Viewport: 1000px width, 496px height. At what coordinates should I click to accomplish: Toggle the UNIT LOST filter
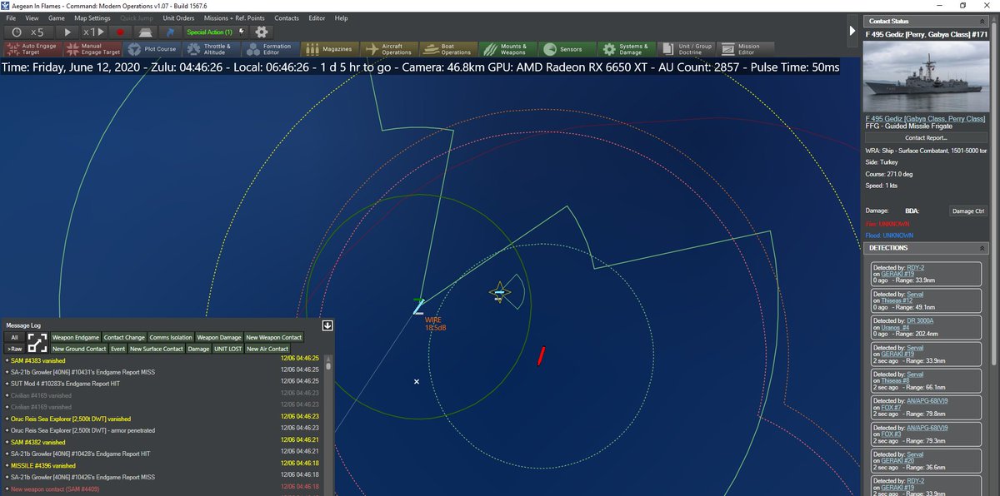[227, 349]
